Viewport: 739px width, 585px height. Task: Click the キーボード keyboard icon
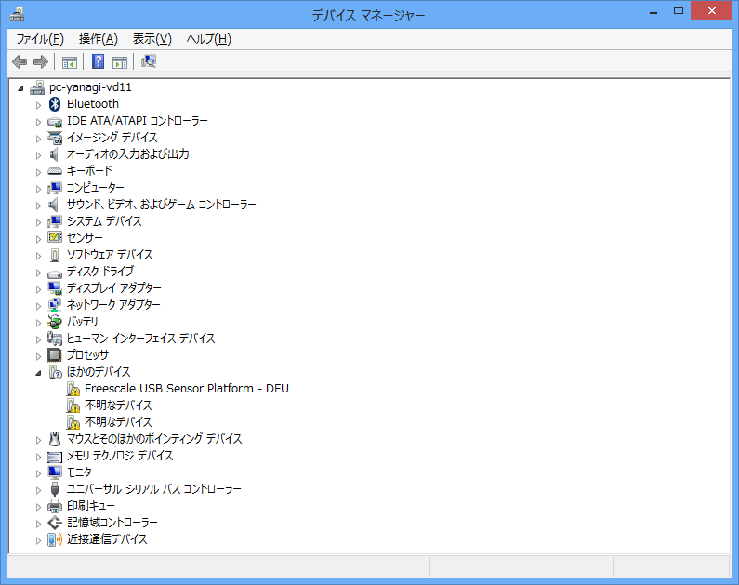(x=55, y=171)
